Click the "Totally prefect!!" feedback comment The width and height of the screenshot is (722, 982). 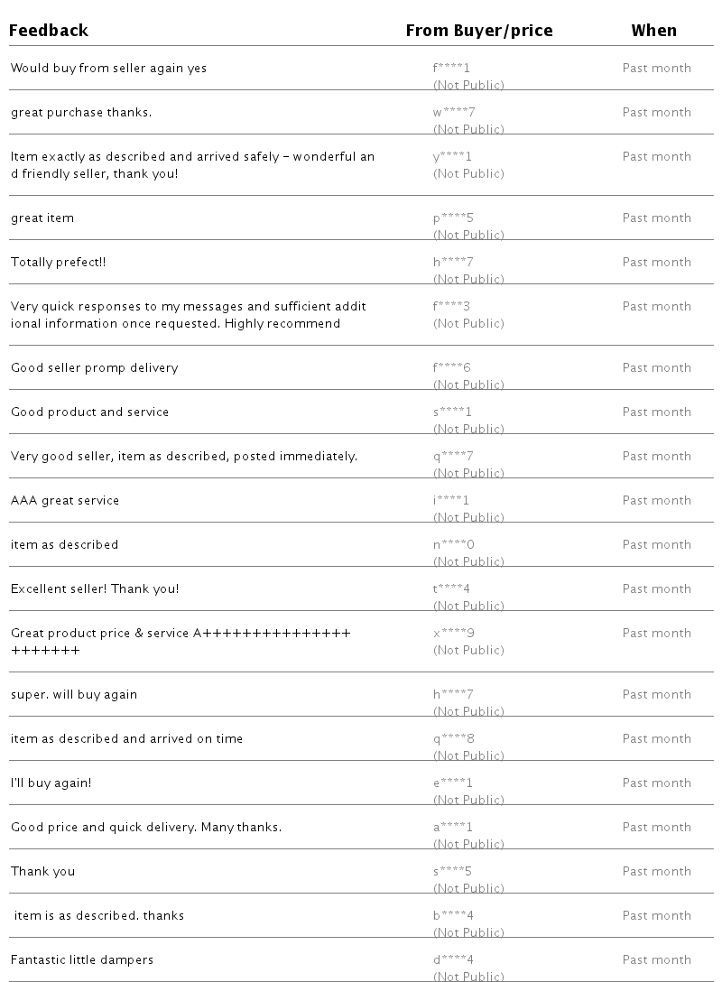point(59,263)
